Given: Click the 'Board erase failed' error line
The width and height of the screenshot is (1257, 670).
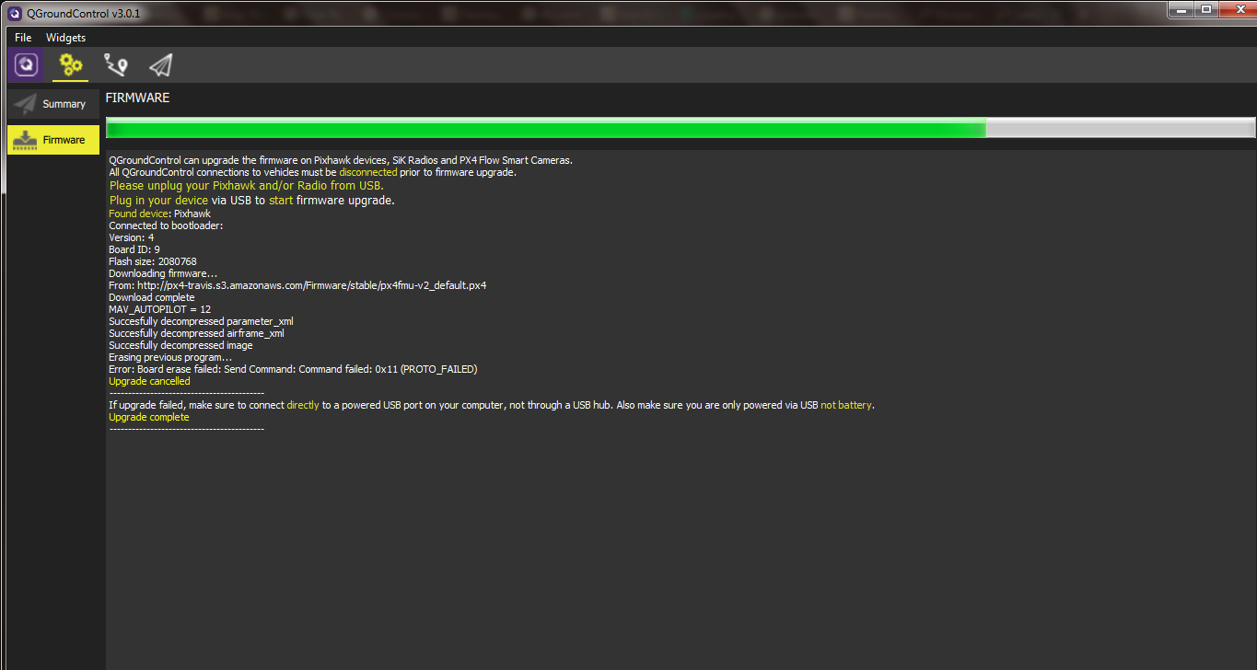Looking at the screenshot, I should 293,369.
